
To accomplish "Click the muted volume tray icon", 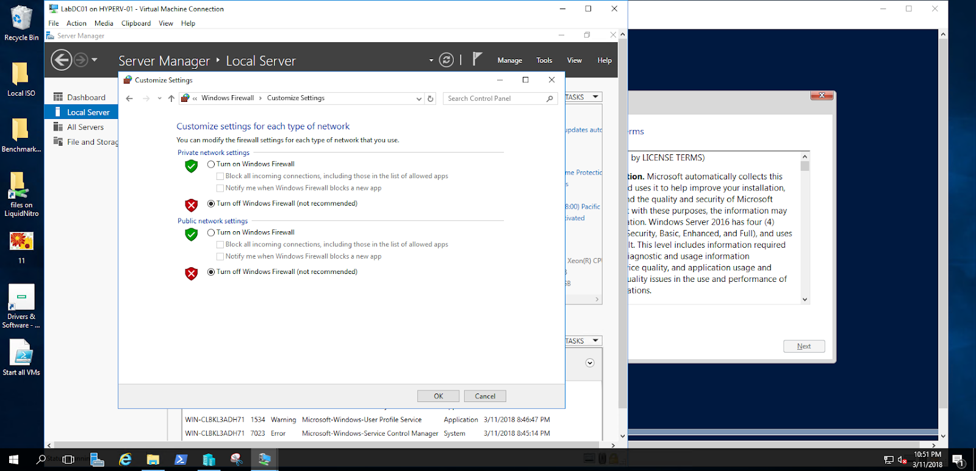I will (902, 460).
